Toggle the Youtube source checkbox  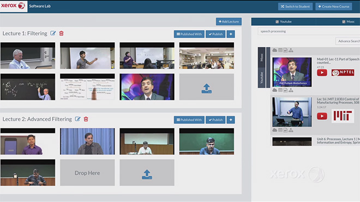[x=277, y=22]
